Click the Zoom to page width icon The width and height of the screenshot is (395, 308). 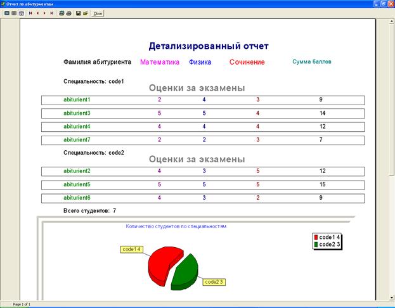tap(21, 13)
